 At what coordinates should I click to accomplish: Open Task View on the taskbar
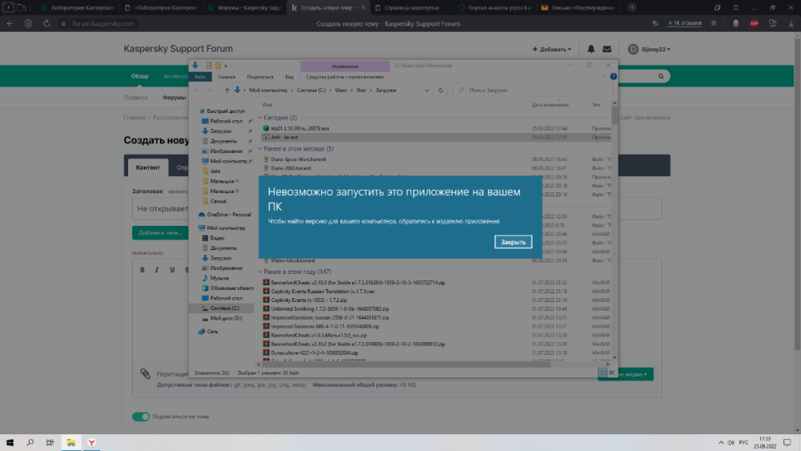pos(50,442)
